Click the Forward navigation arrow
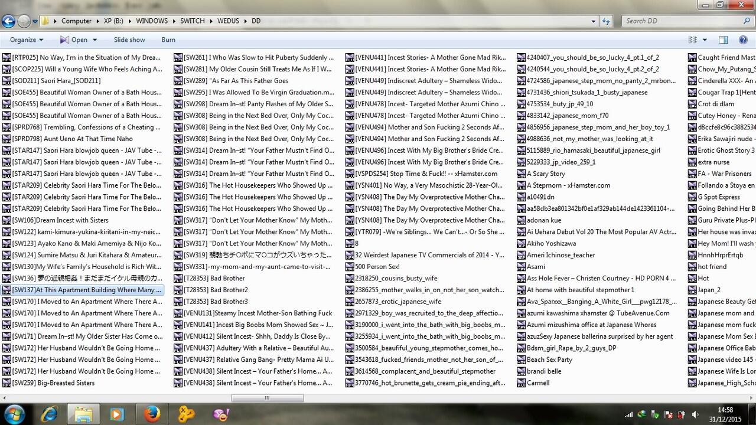Image resolution: width=756 pixels, height=425 pixels. click(x=24, y=21)
